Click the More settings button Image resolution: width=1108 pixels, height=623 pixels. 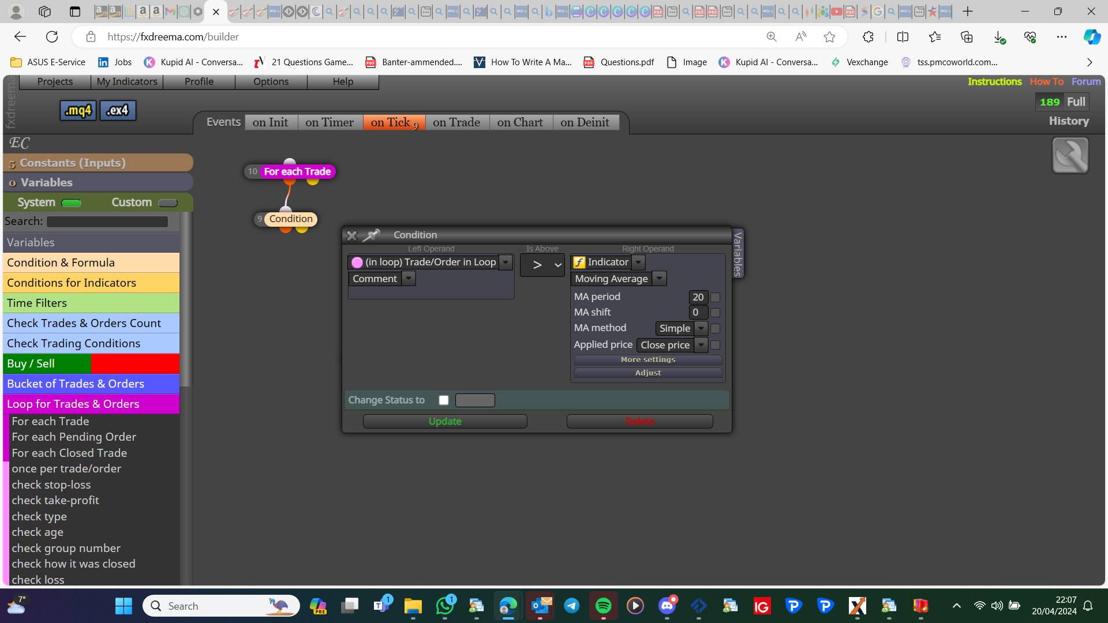(648, 360)
